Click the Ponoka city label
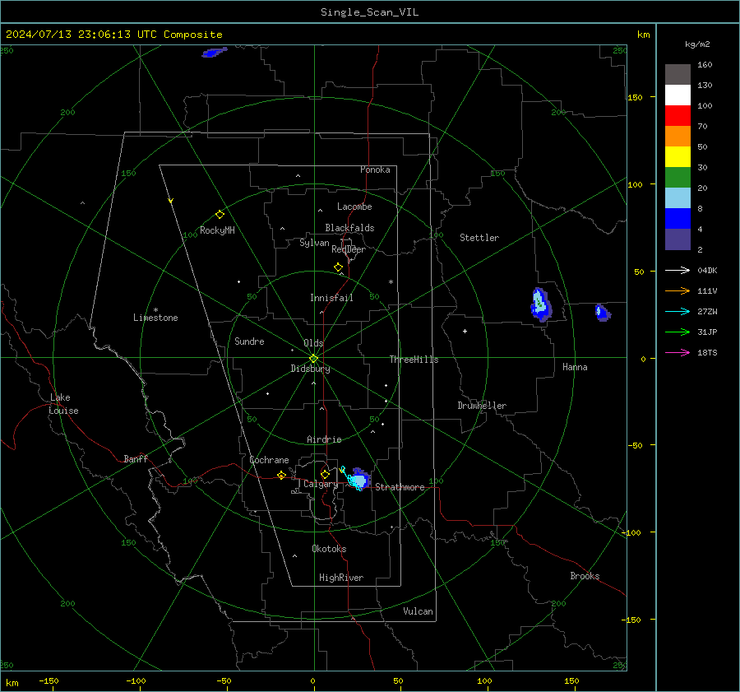The height and width of the screenshot is (692, 740). [x=375, y=170]
